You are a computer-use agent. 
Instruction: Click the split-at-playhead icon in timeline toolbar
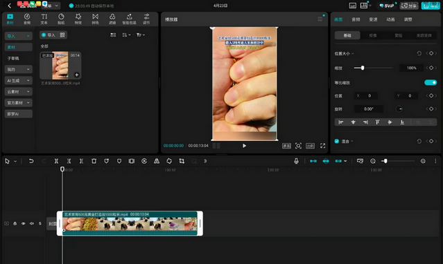click(56, 161)
